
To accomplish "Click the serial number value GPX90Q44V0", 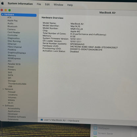I will [x=77, y=44].
